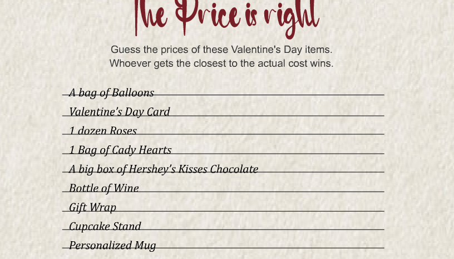Select the Hershey's Kisses Chocolate label
This screenshot has width=454, height=259.
click(164, 169)
